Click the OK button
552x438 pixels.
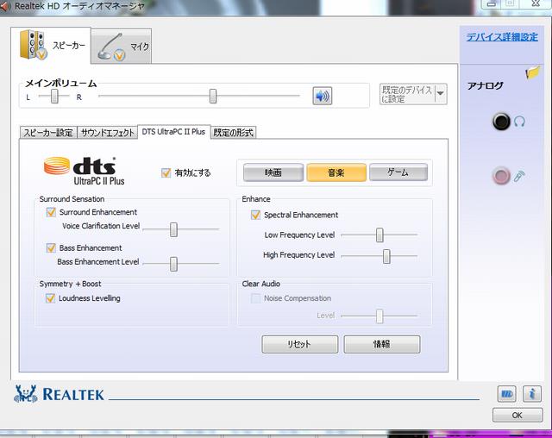click(517, 415)
